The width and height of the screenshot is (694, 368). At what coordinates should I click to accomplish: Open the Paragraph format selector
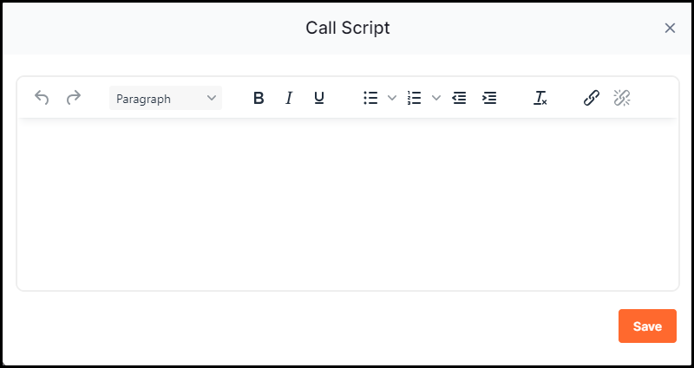click(x=166, y=98)
